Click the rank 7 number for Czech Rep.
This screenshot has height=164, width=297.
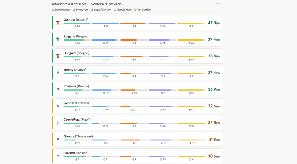coord(58,123)
